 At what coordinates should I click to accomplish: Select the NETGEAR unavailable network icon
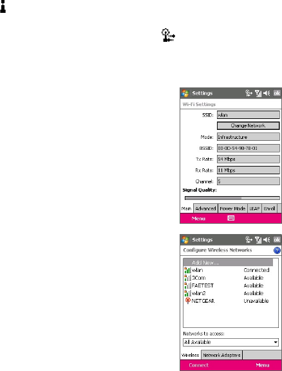(x=188, y=301)
